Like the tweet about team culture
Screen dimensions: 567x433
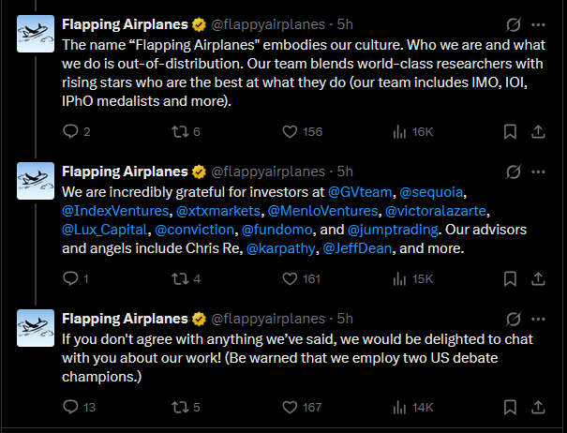291,132
